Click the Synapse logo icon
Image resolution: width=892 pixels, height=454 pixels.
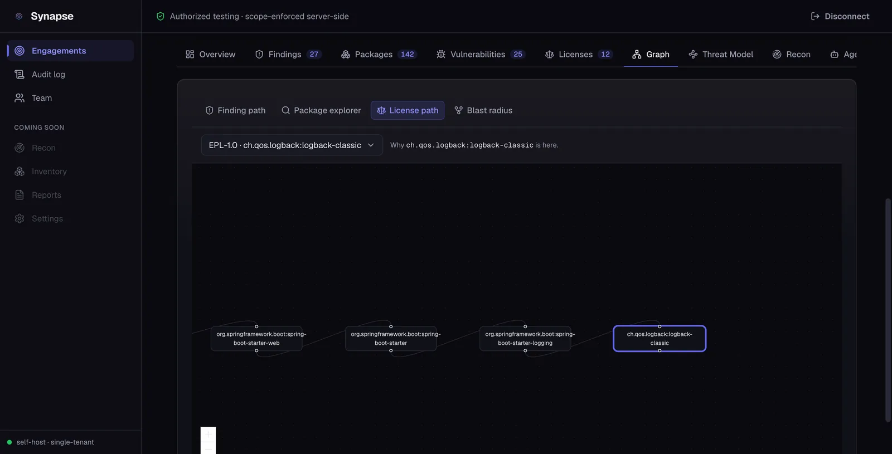coord(19,16)
